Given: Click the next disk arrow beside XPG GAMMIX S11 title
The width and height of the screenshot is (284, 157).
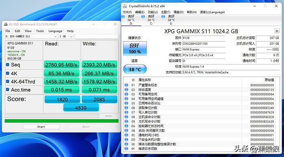Looking at the screenshot, I should [277, 31].
